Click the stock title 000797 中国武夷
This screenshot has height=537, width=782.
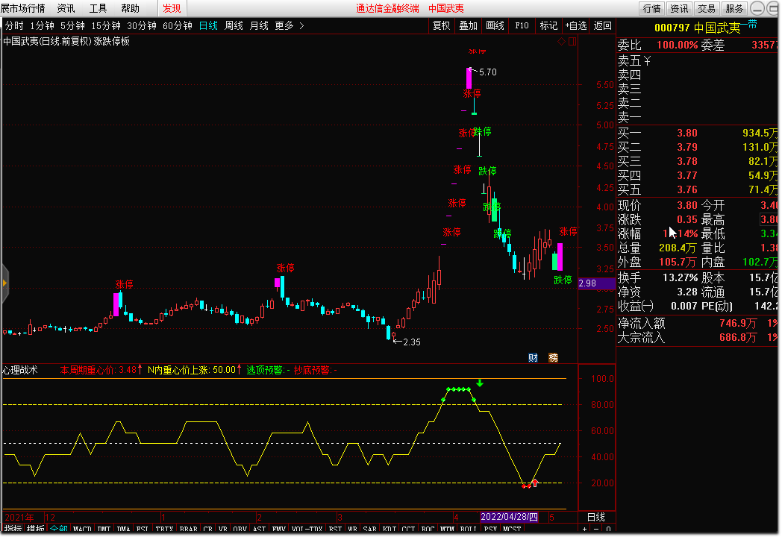pyautogui.click(x=697, y=28)
